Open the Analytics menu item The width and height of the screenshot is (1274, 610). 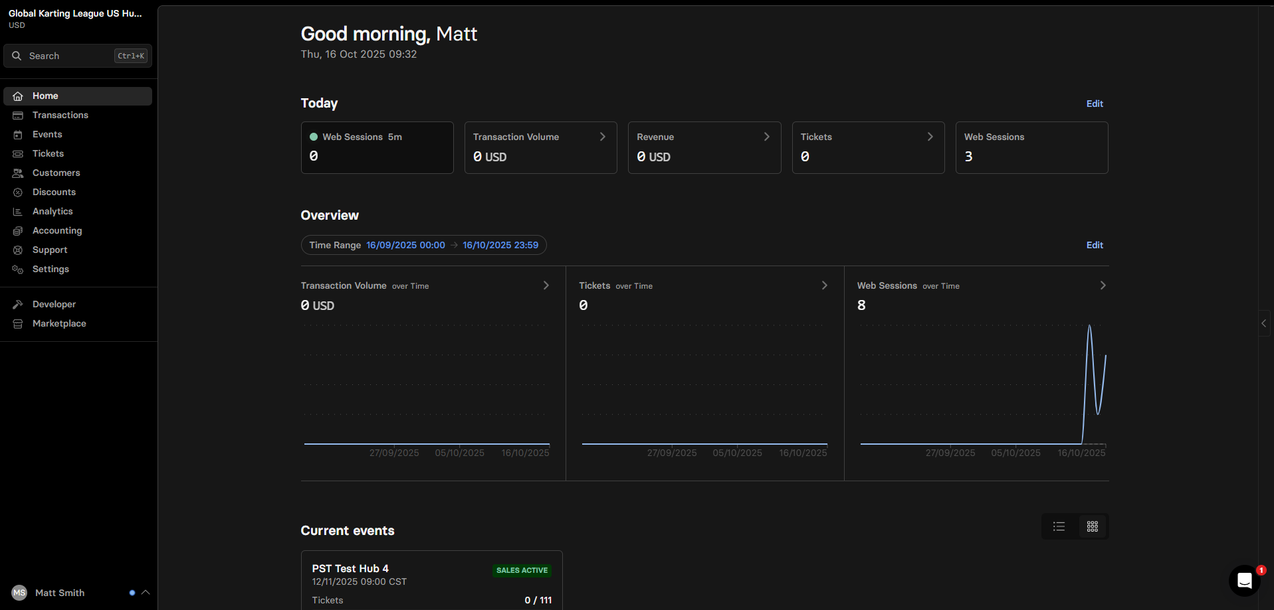click(x=78, y=212)
